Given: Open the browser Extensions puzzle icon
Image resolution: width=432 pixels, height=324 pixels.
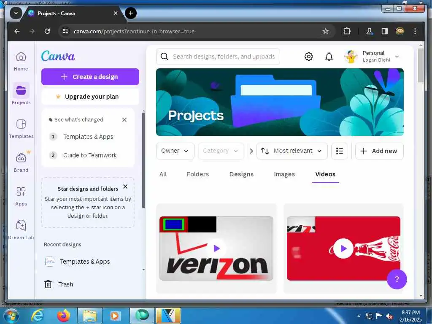Looking at the screenshot, I should coord(347,31).
